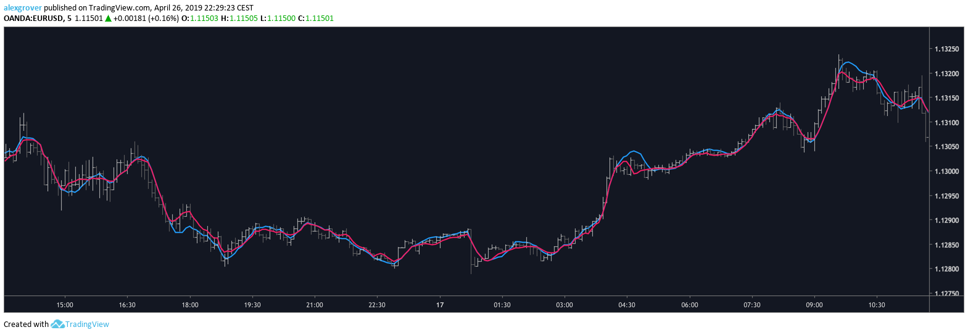Select the 18:00 time axis marker
Viewport: 968px width, 335px height.
tap(190, 305)
